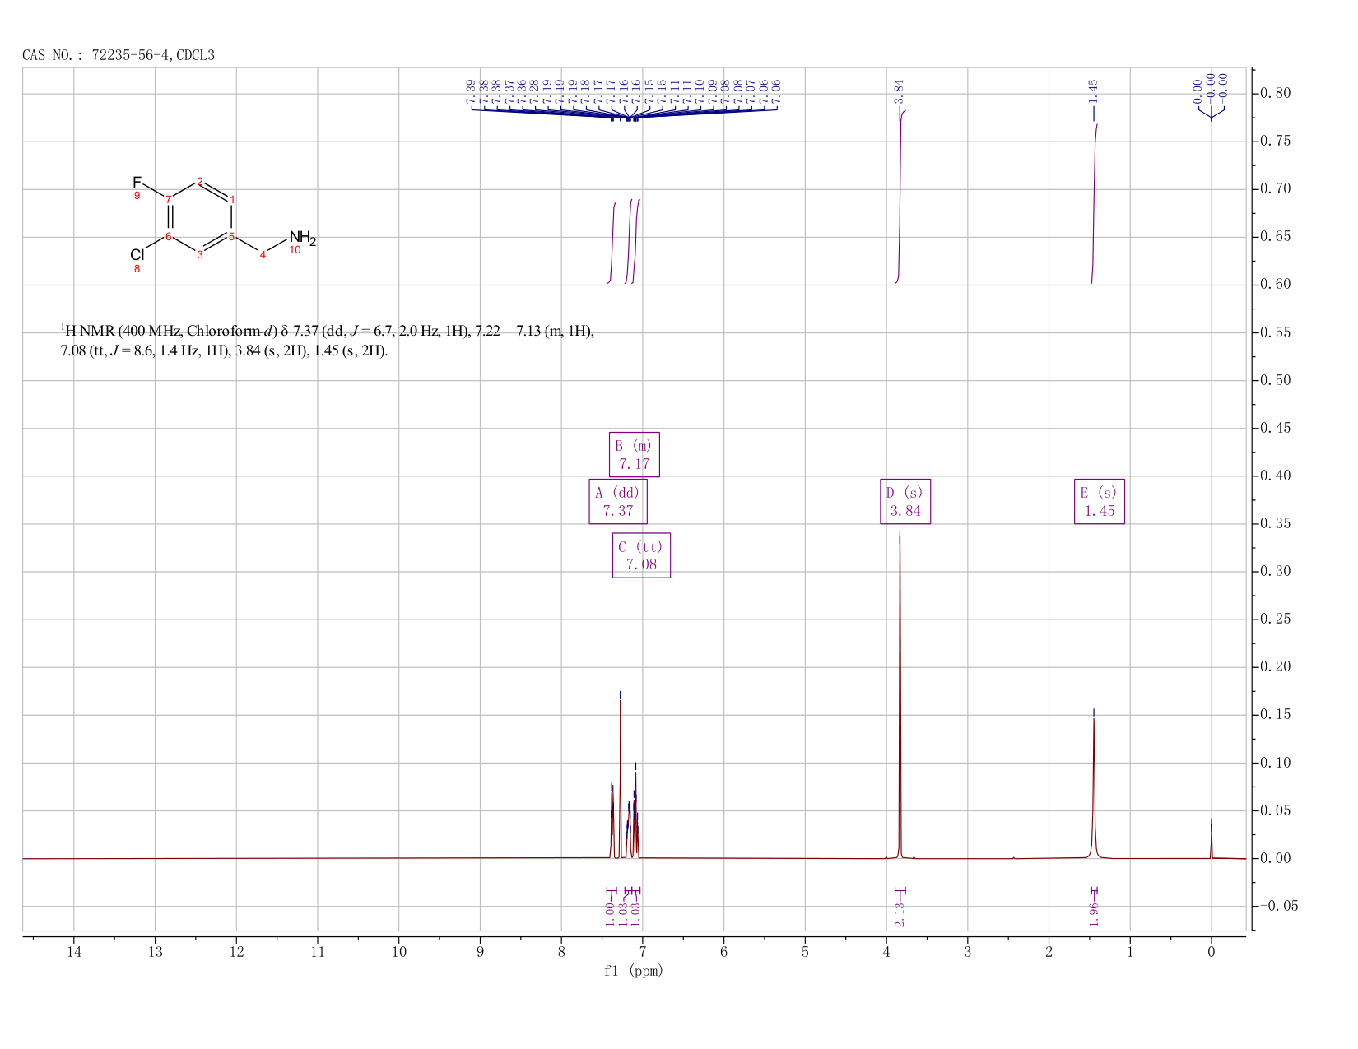Click the intensity axis label -0.05
This screenshot has width=1358, height=1049.
point(1278,906)
